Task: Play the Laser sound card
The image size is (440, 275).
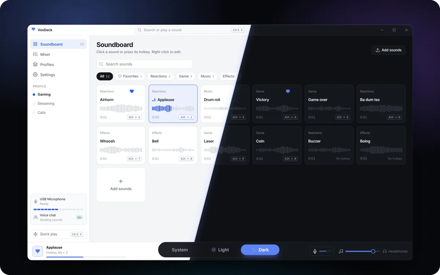Action: (225, 145)
